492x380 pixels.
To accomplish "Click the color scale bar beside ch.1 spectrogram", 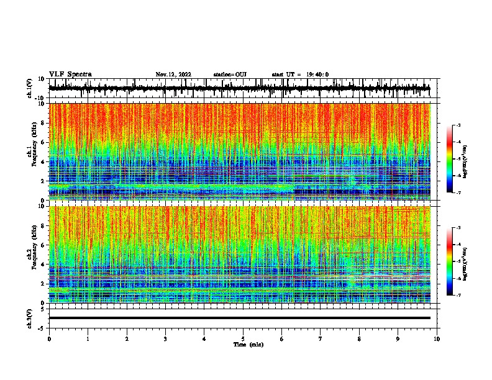I will (450, 159).
